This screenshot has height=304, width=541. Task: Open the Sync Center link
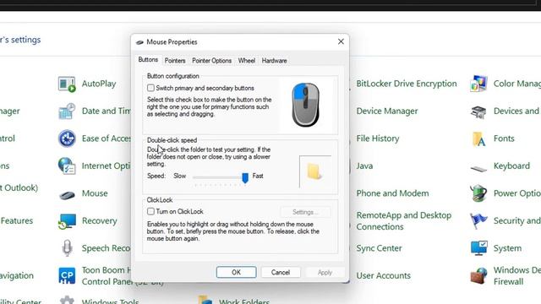pos(379,248)
